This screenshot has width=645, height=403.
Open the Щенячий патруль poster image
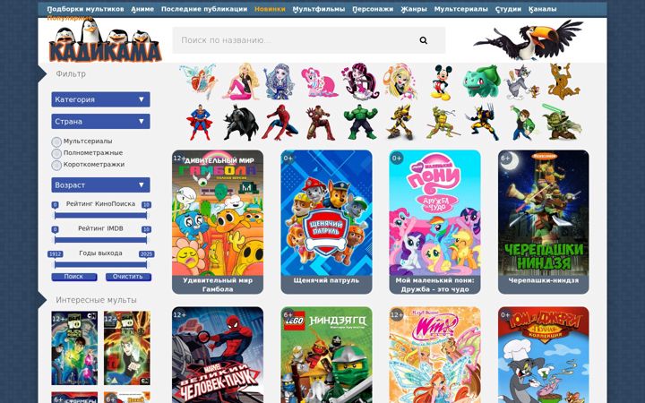pos(326,212)
